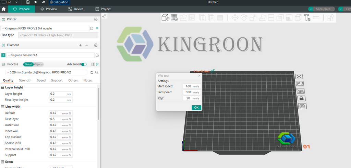The width and height of the screenshot is (351, 168).
Task: Select the Text shape tool
Action: 307,18
